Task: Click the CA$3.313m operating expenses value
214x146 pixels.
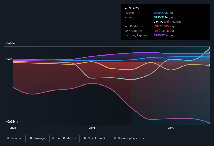Action: coord(161,35)
